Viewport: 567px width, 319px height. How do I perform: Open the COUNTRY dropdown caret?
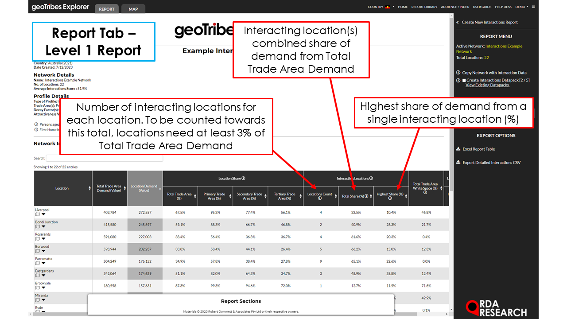[x=393, y=7]
